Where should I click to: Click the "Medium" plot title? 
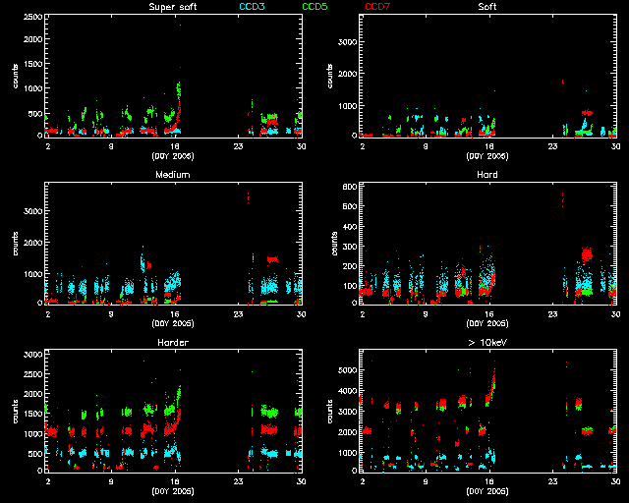[x=173, y=175]
